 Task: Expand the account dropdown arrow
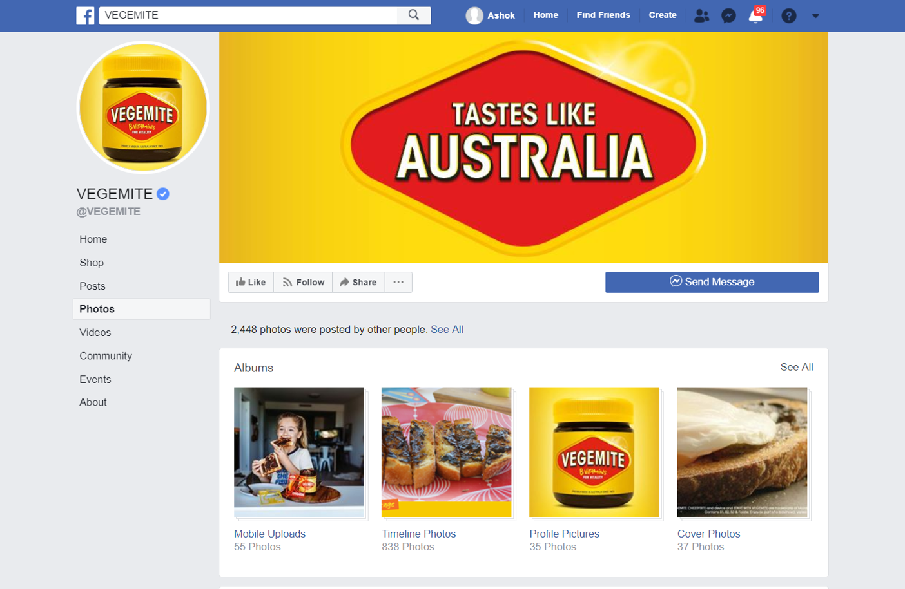[x=815, y=16]
